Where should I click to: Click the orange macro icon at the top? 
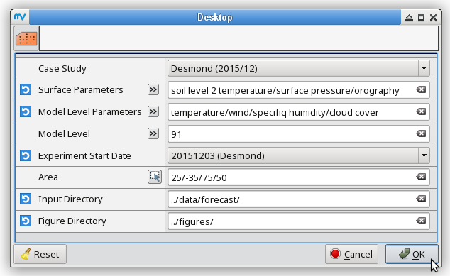click(x=26, y=38)
